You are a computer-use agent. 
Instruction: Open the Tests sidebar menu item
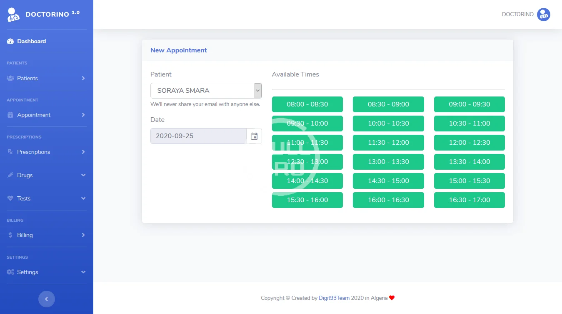tap(24, 198)
